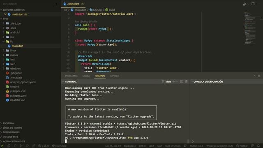
Task: Collapse the EDITORES ABIERTOS section
Action: point(14,10)
